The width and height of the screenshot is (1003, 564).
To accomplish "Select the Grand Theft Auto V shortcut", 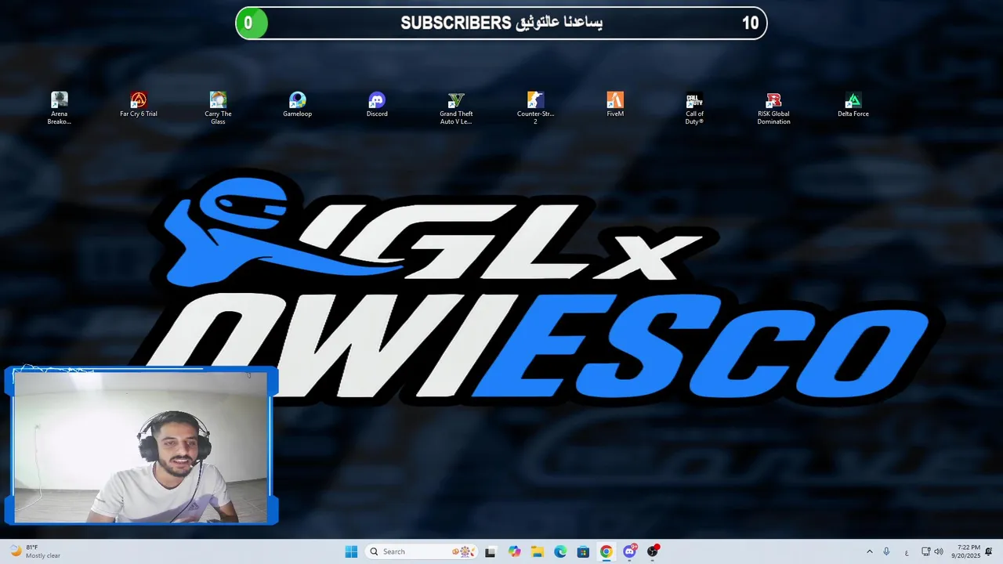I will pyautogui.click(x=456, y=108).
